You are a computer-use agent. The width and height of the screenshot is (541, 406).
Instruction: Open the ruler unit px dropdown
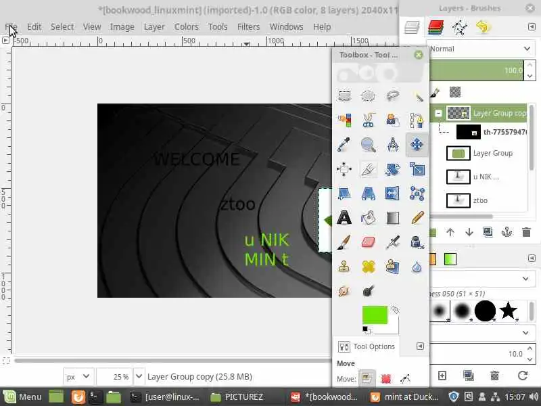78,377
